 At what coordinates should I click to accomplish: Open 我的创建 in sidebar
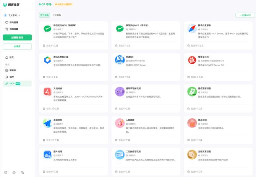tap(14, 23)
